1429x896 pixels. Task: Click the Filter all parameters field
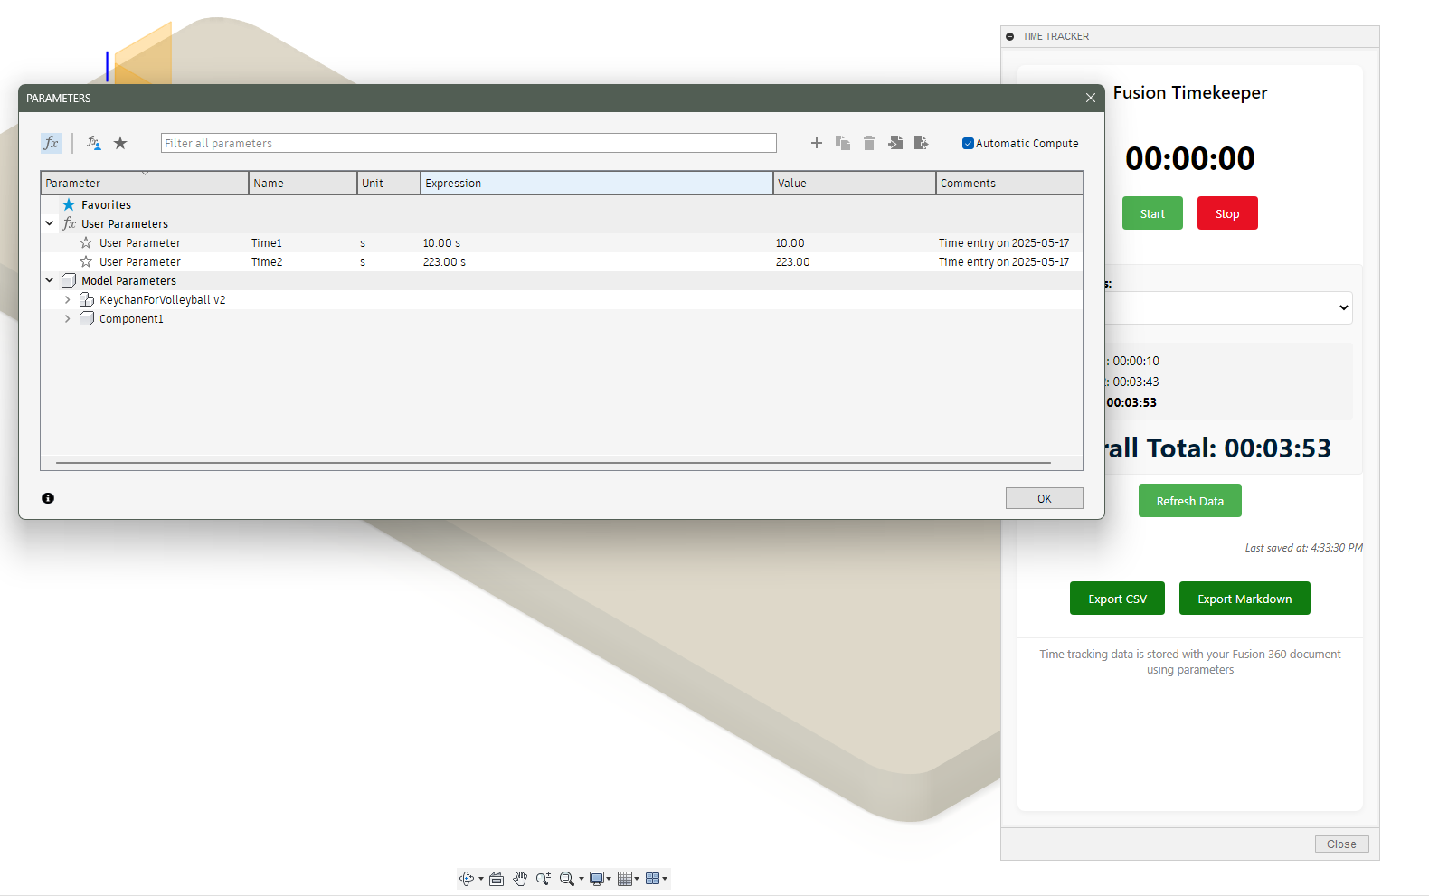tap(468, 143)
